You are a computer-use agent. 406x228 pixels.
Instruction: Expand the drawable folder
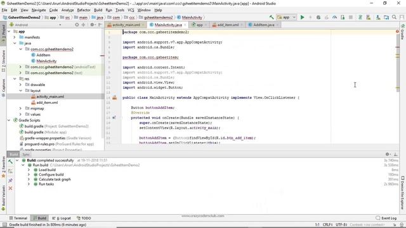[x=20, y=84]
